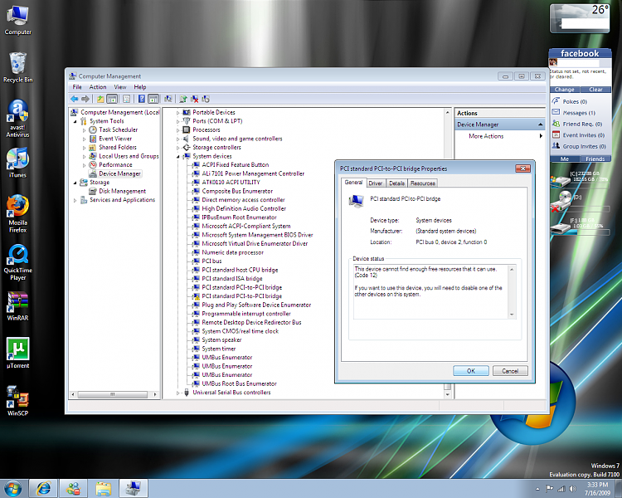Select the µTorrent desktop icon

tap(17, 353)
